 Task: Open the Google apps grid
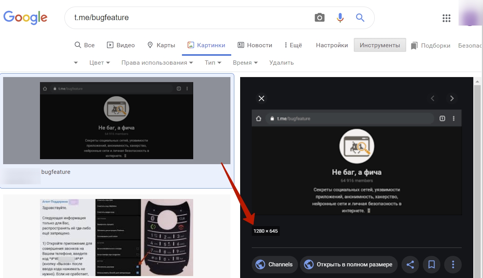[x=447, y=18]
